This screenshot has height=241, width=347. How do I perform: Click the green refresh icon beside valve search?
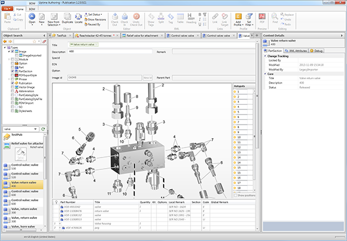coord(43,129)
